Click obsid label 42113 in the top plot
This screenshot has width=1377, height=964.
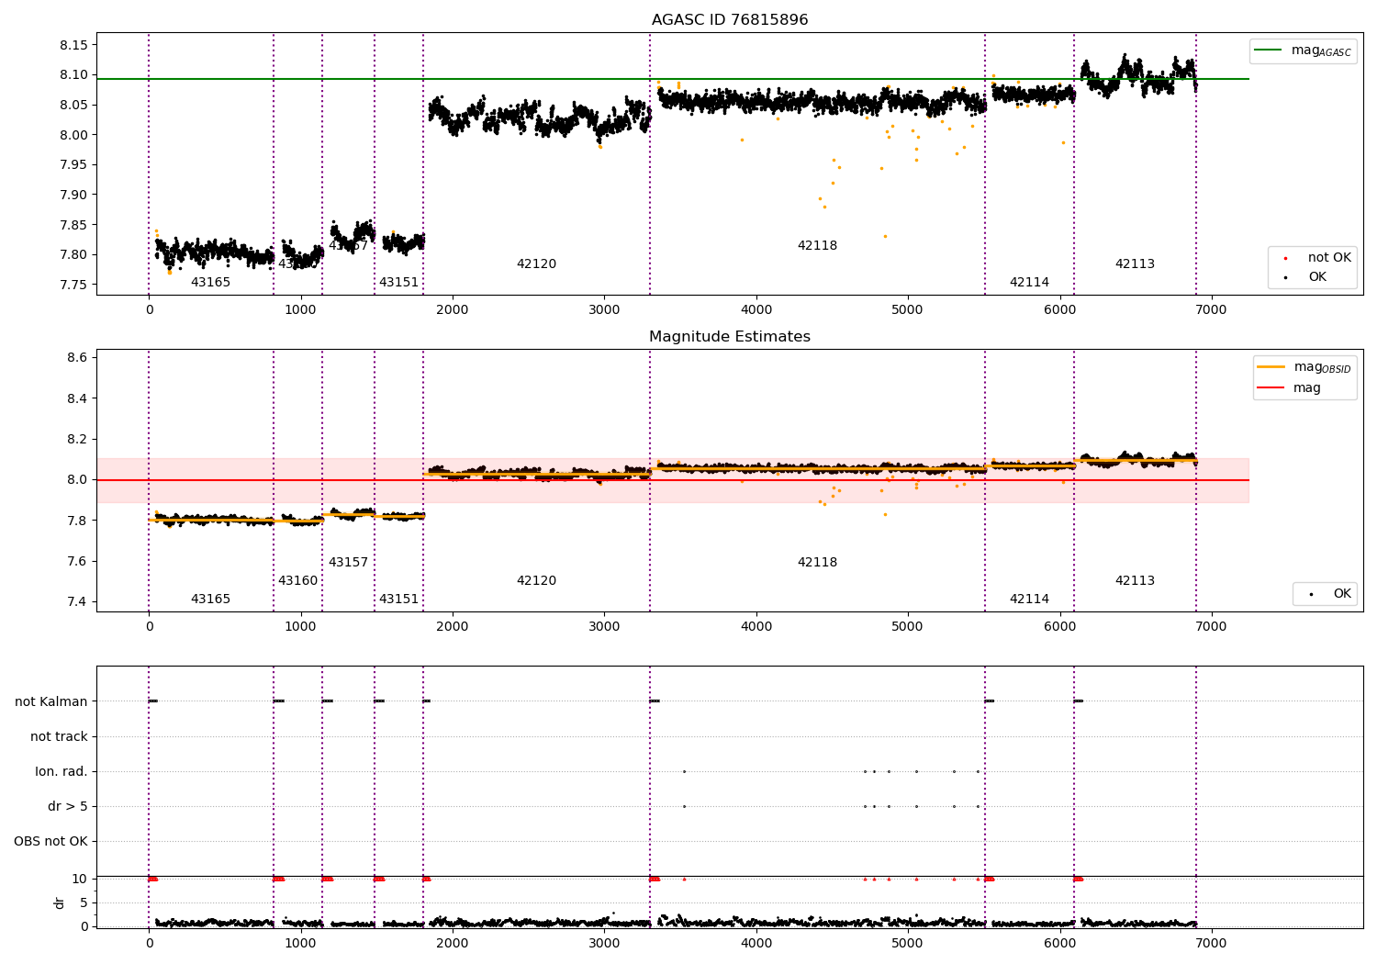tap(1135, 264)
